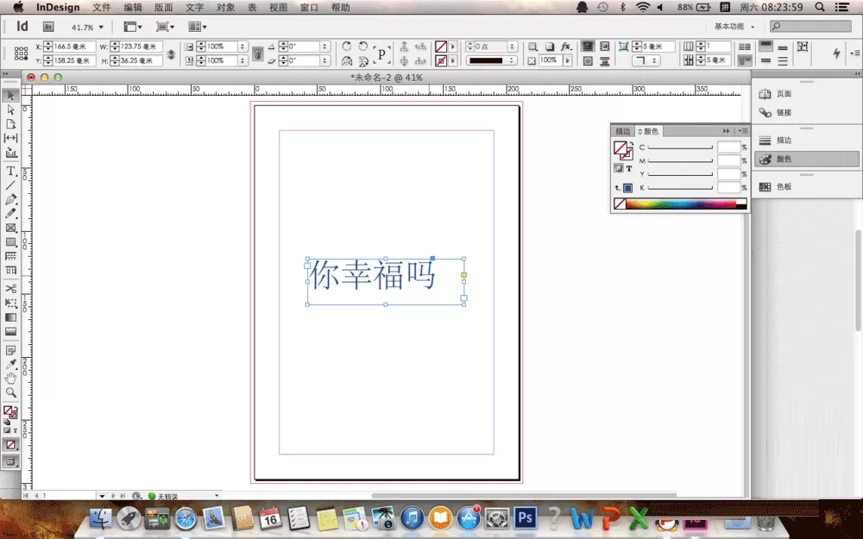
Task: Open the 基本功能 workspace switcher
Action: pos(734,27)
